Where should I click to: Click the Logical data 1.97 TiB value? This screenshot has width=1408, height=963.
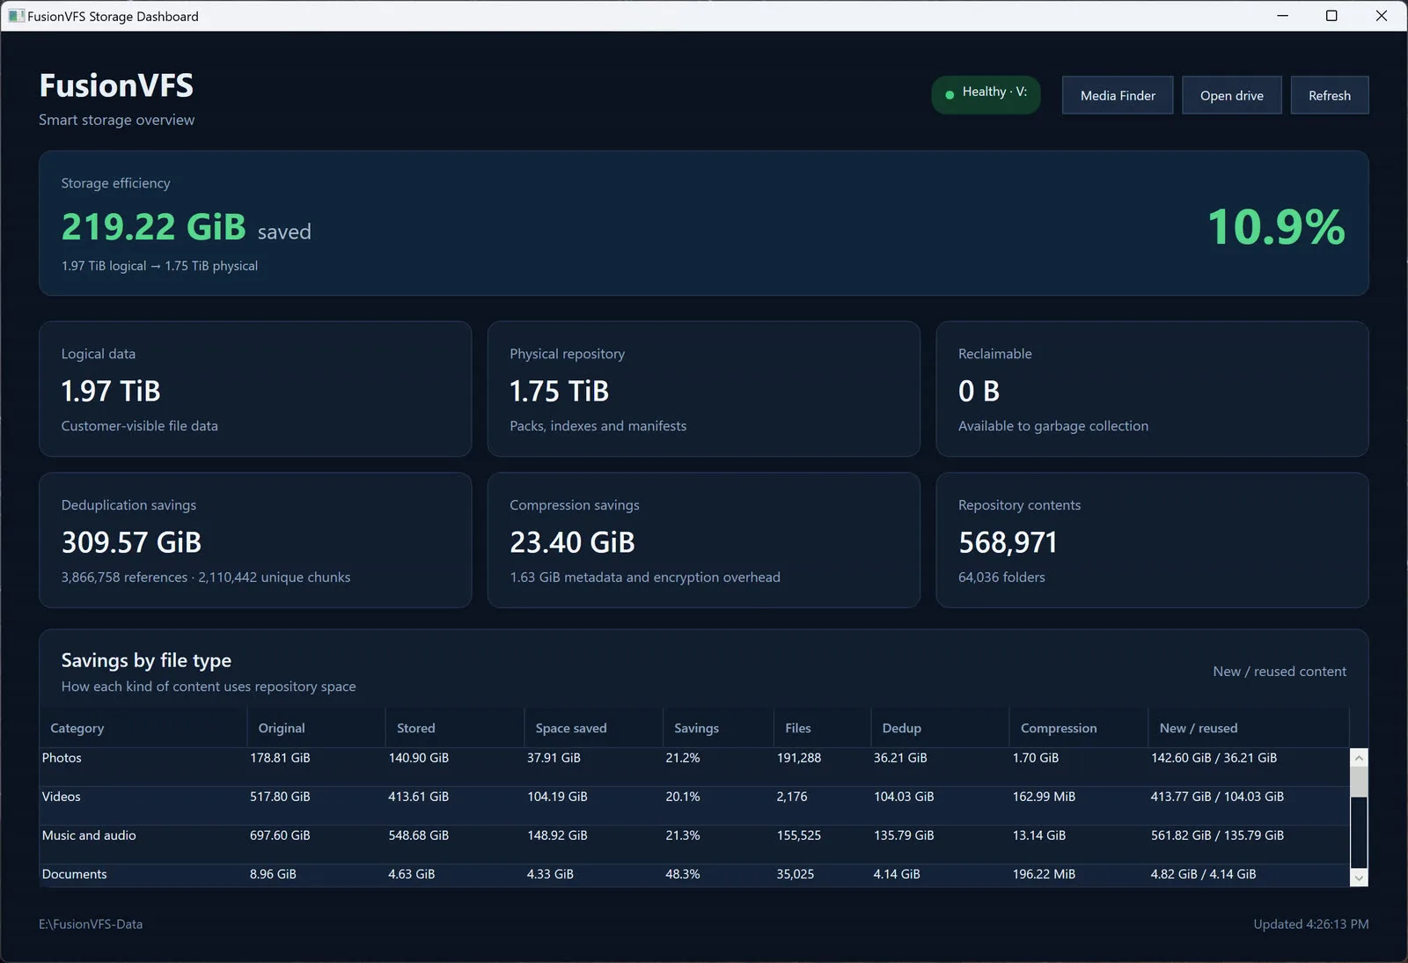point(111,391)
